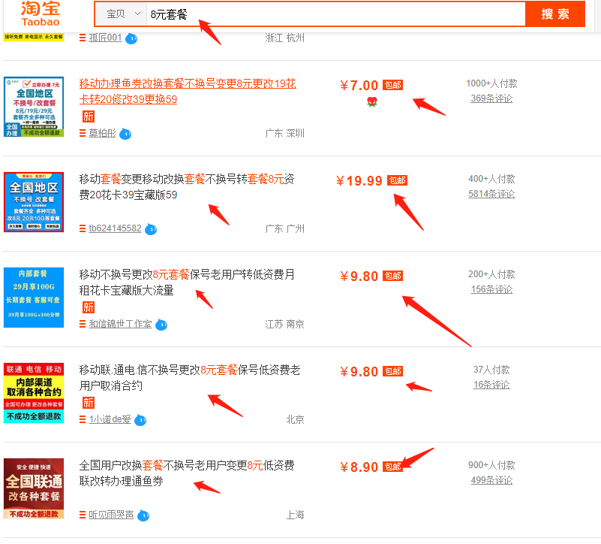Click the 内部套餐 29月享100G product thumbnail
Screen dimensions: 601x544
pos(34,297)
